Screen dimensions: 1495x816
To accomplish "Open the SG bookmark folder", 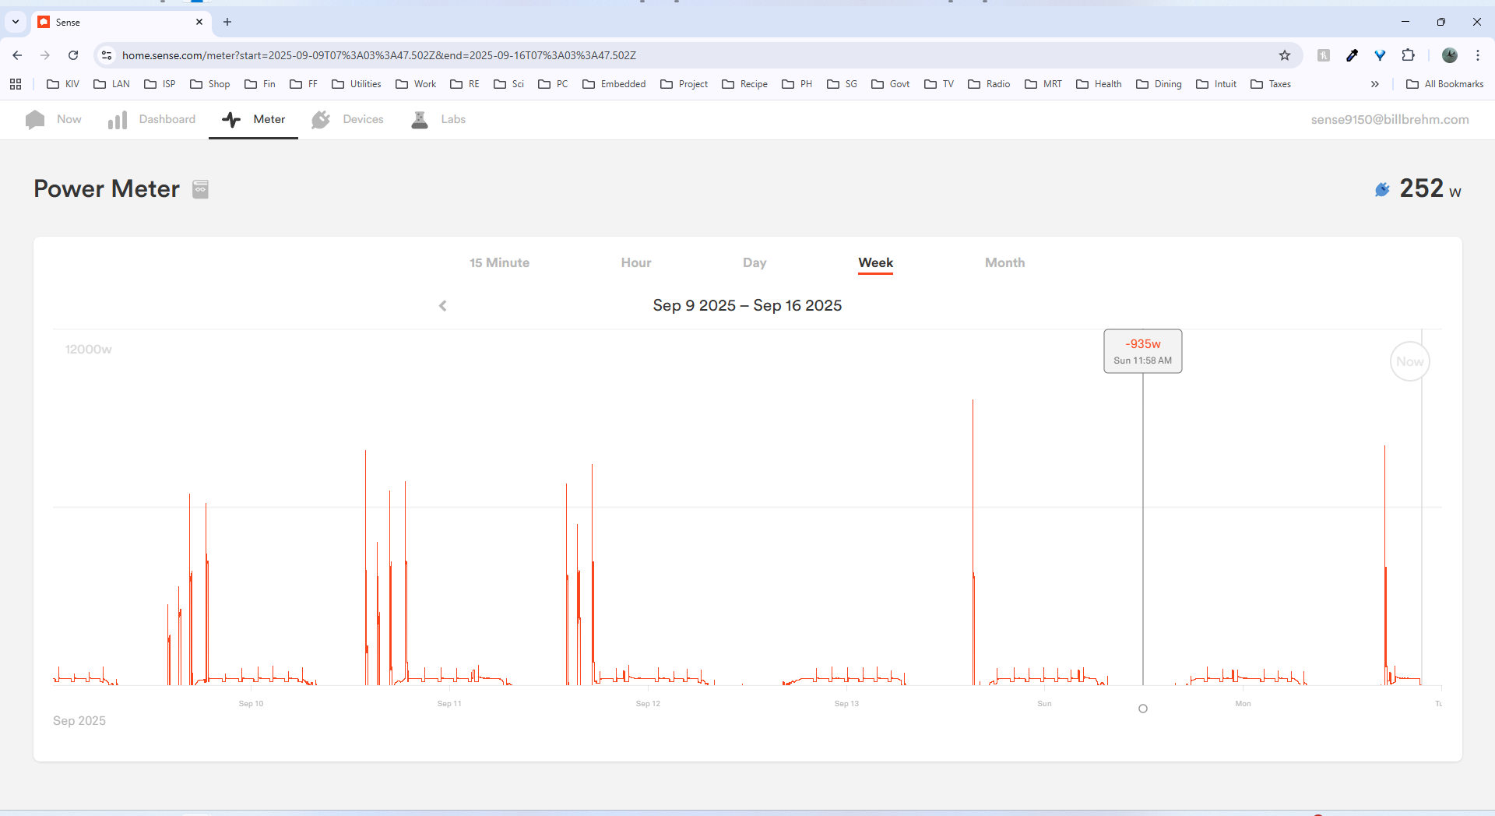I will [842, 84].
